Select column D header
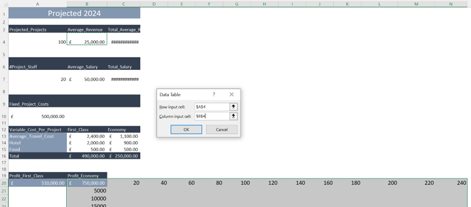The width and height of the screenshot is (471, 207). [154, 4]
